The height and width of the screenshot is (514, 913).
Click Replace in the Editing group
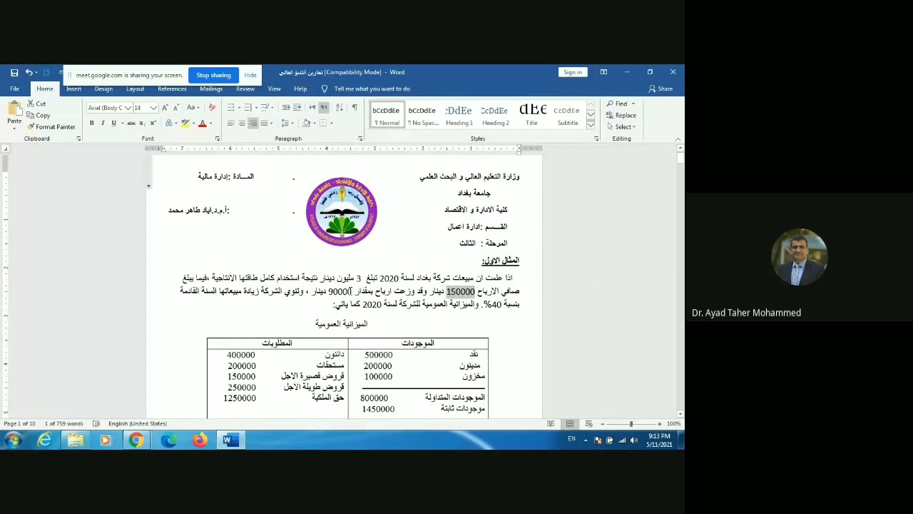tap(621, 116)
